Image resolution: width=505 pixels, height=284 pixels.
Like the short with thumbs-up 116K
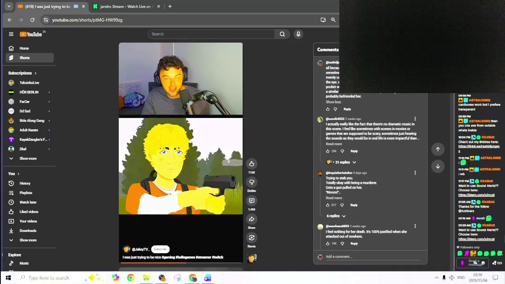pos(251,164)
